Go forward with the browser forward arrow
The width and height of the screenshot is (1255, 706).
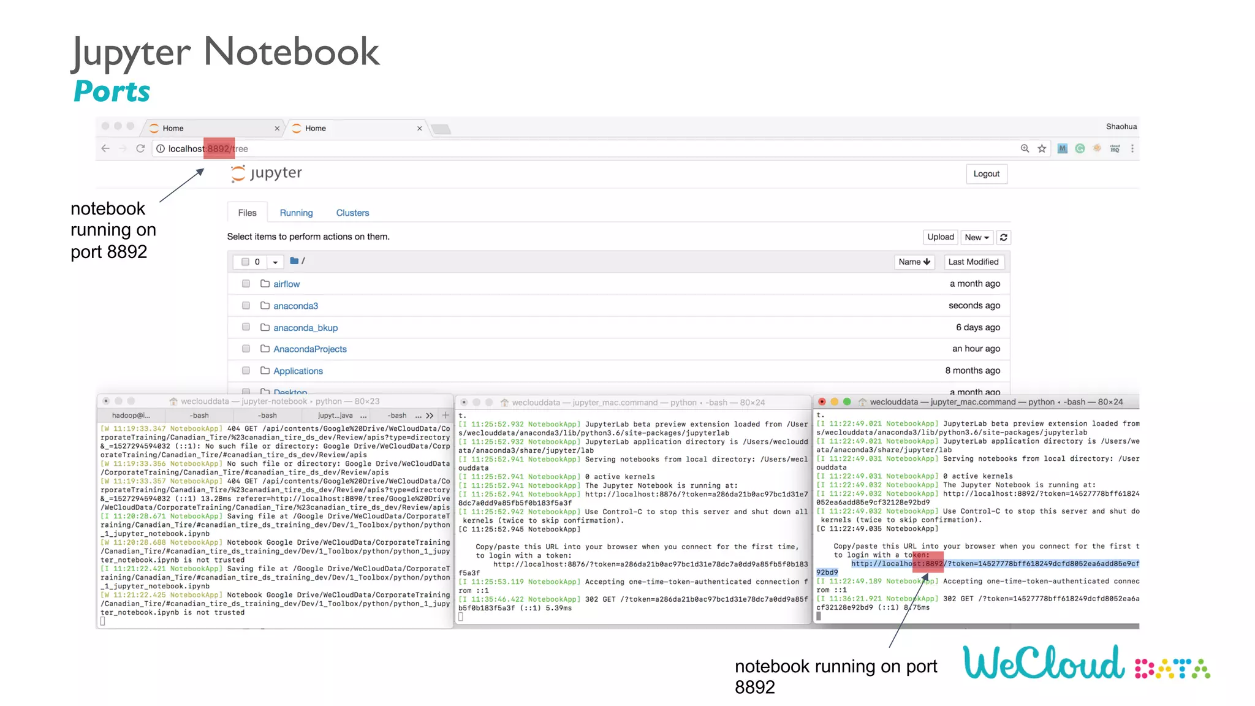[123, 148]
